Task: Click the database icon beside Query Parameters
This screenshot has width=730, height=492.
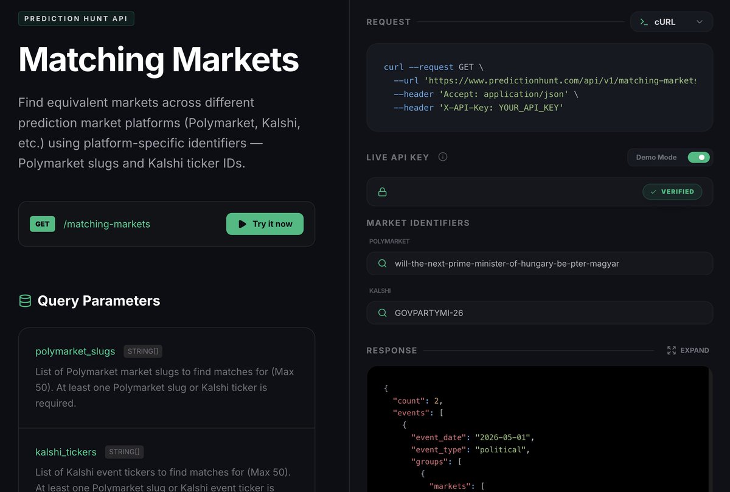Action: [x=25, y=301]
